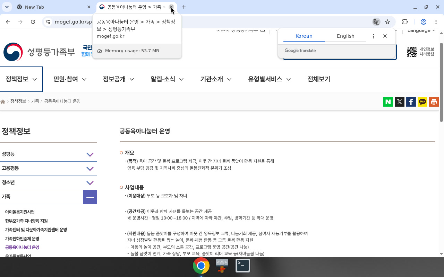
Task: Click 가족 in the breadcrumb trail
Action: (x=35, y=101)
